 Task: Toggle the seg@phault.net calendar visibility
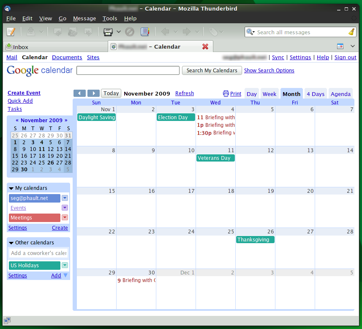coord(35,198)
